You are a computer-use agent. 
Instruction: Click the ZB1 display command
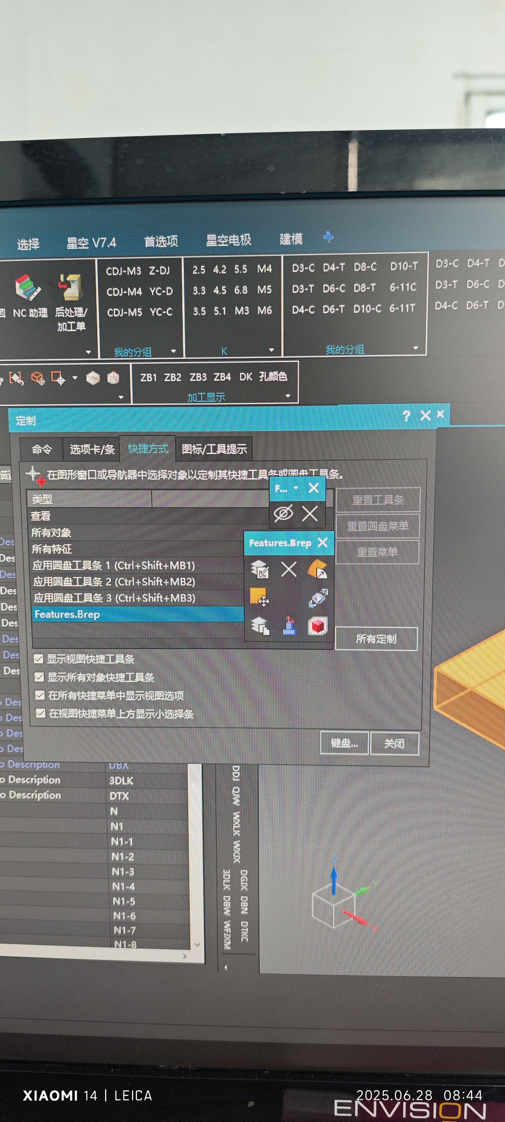pyautogui.click(x=148, y=377)
